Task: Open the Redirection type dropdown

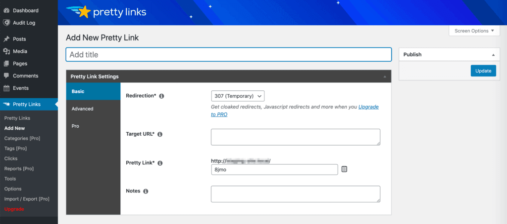Action: click(x=238, y=96)
